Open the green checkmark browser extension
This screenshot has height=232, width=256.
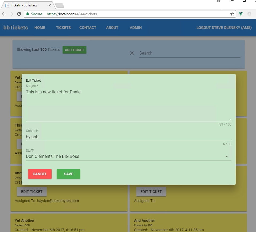coord(241,14)
